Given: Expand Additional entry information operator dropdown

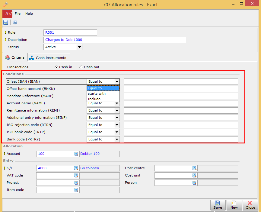Looking at the screenshot, I should pos(117,118).
